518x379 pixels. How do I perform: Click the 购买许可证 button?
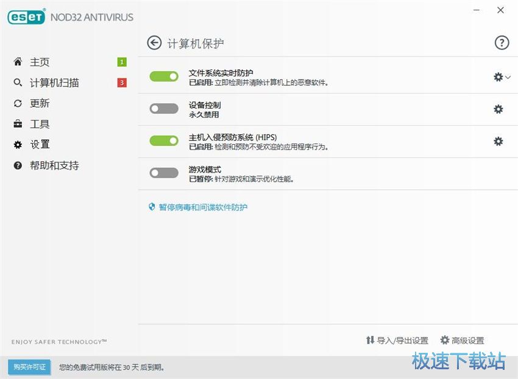(x=29, y=367)
